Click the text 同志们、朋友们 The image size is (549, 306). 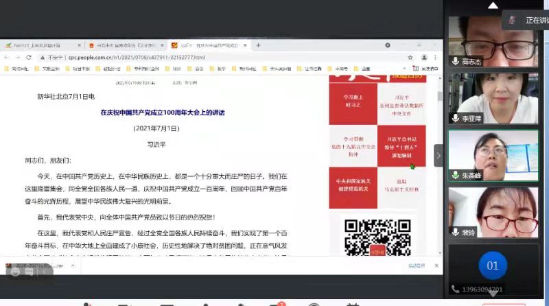(x=48, y=161)
